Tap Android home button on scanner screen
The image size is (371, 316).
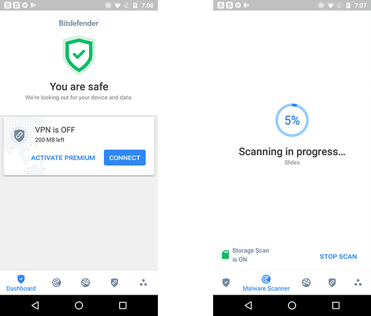(292, 306)
